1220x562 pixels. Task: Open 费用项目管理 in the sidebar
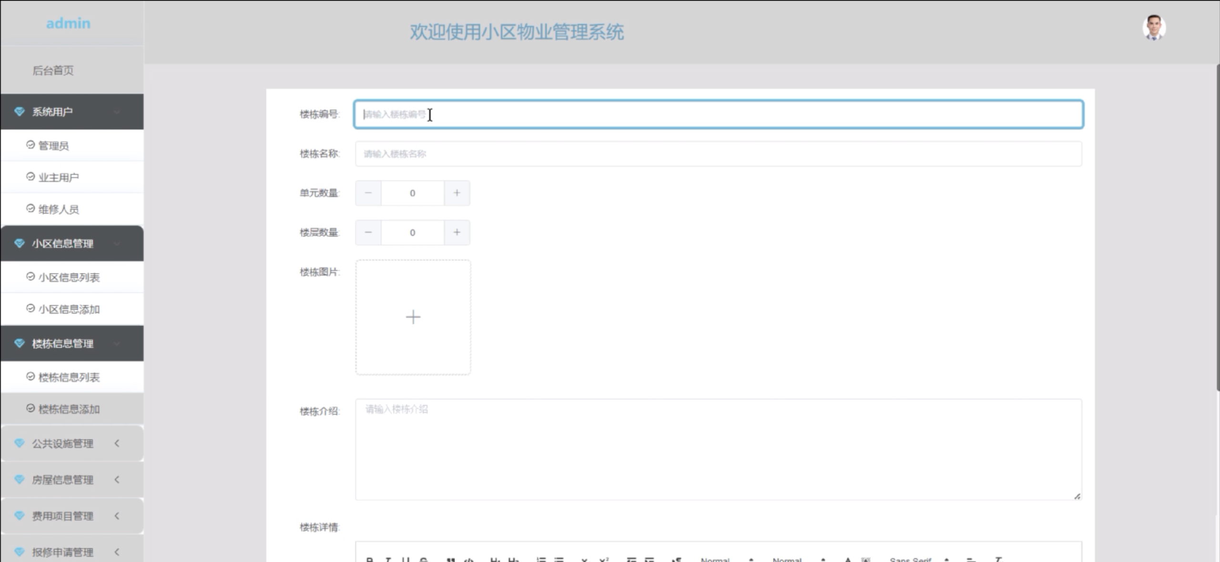[x=71, y=516]
